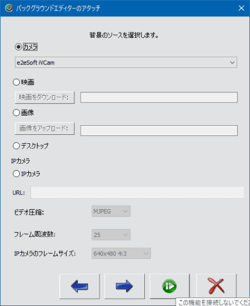The width and height of the screenshot is (250, 306).
Task: Click the app icon in title bar
Action: click(9, 8)
